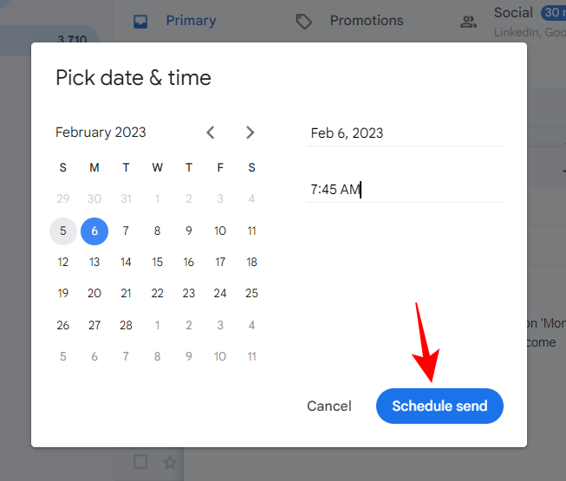Click the Social people icon

(469, 22)
